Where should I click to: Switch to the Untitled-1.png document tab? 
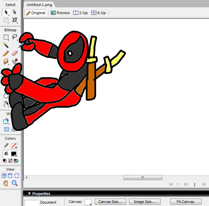(x=39, y=5)
